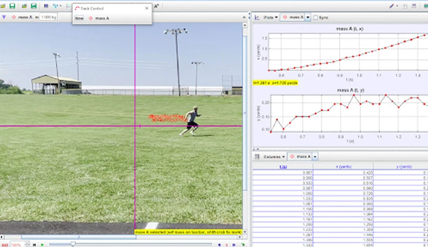Image resolution: width=428 pixels, height=247 pixels.
Task: Click the loop playback green icon
Action: (242, 245)
